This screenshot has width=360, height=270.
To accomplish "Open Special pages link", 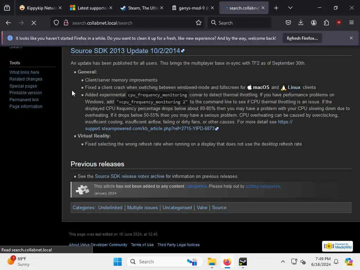I will click(x=23, y=86).
